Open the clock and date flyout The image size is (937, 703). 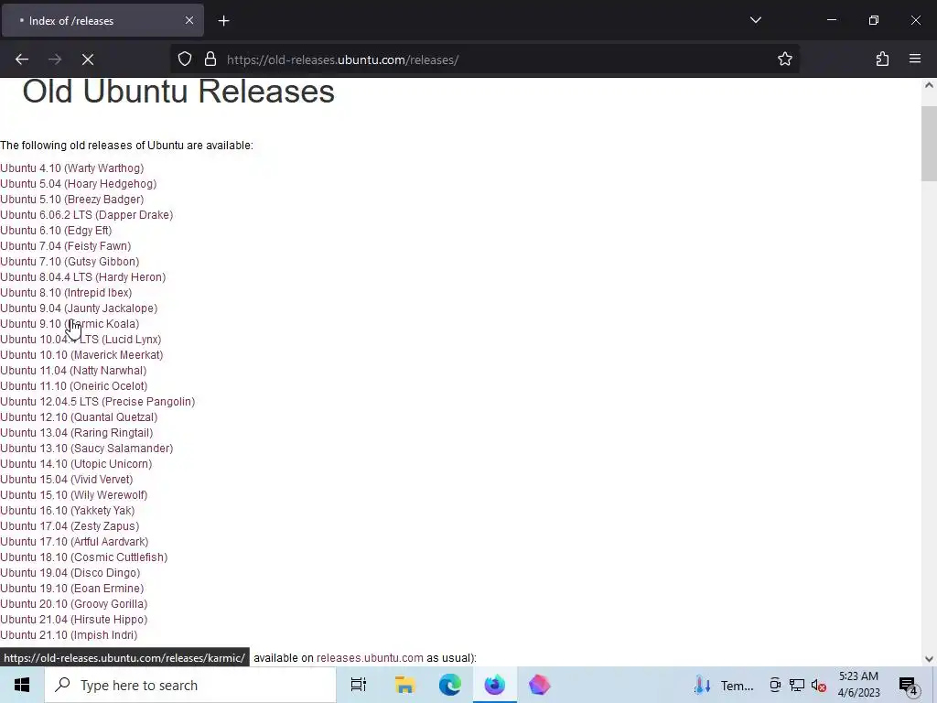(858, 685)
